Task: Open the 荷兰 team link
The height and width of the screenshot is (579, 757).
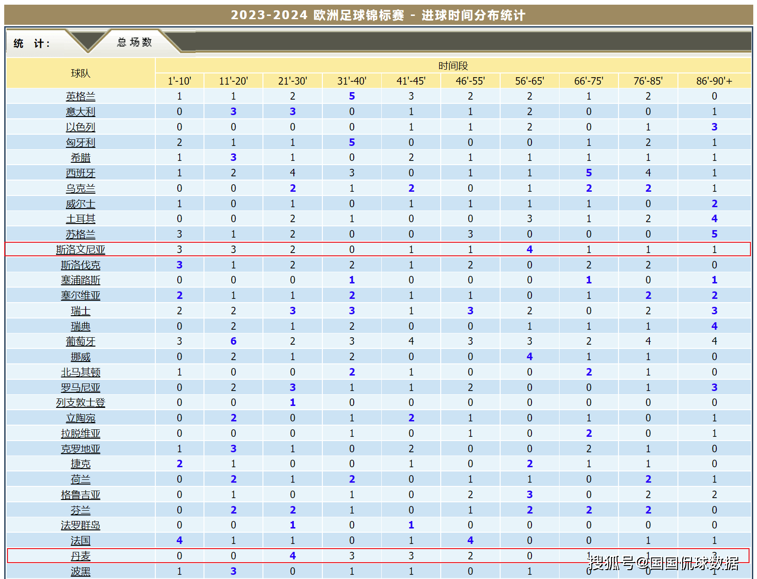Action: pyautogui.click(x=80, y=479)
